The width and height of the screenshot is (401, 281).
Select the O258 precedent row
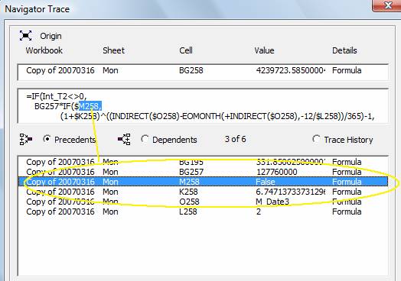click(x=203, y=202)
